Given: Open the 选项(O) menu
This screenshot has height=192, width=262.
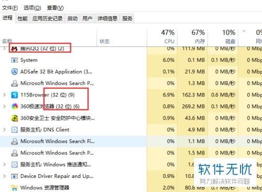Looking at the screenshot, I should tap(32, 8).
